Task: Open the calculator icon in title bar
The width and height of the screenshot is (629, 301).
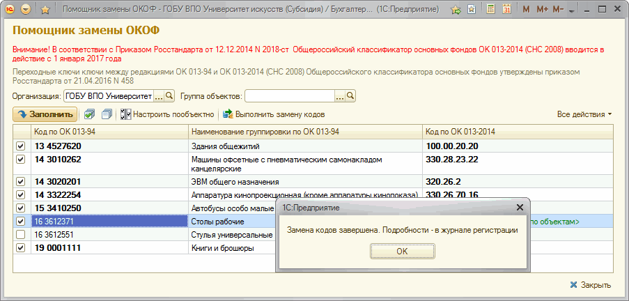Action: (490, 10)
